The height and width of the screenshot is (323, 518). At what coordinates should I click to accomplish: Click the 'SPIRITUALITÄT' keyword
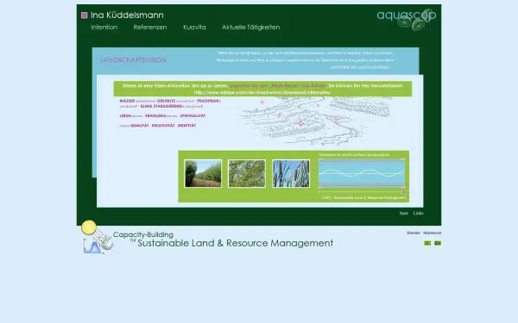[193, 116]
